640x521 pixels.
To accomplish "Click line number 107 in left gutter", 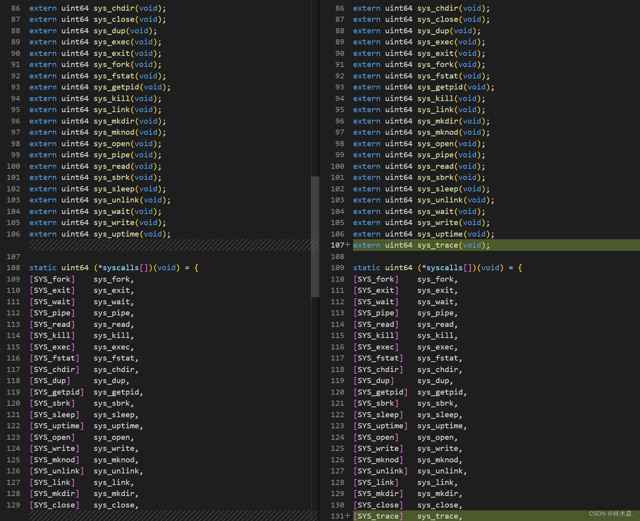I will (13, 257).
